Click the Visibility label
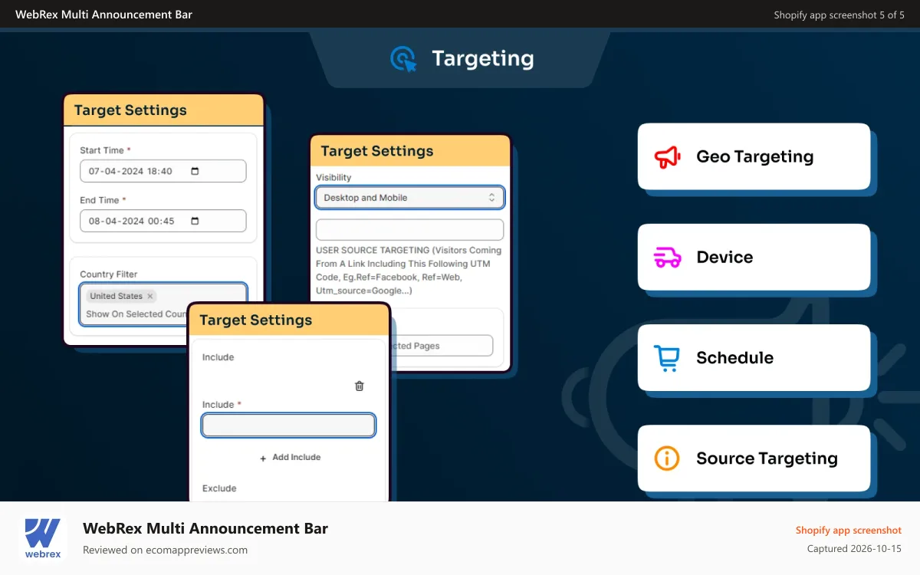The width and height of the screenshot is (920, 575). tap(333, 178)
